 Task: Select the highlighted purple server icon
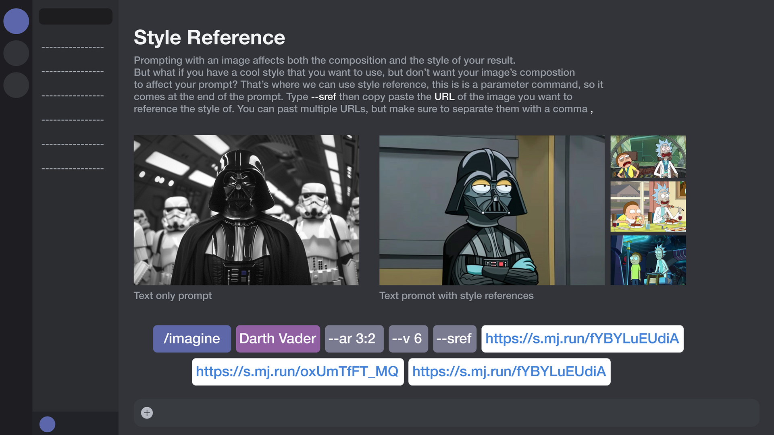(x=16, y=21)
